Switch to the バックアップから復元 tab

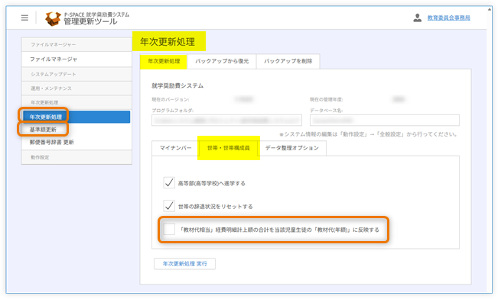(x=222, y=61)
